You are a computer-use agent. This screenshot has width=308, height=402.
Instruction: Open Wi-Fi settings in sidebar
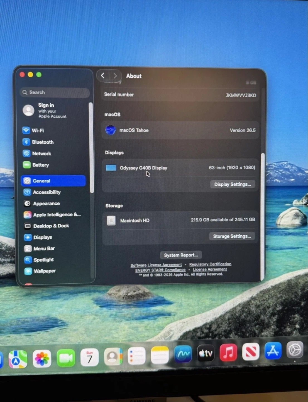click(x=33, y=130)
